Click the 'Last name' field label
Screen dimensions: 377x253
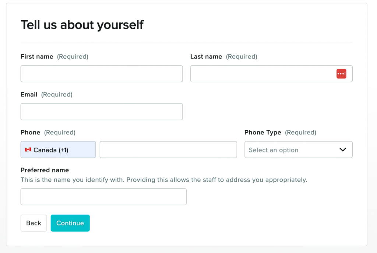206,57
